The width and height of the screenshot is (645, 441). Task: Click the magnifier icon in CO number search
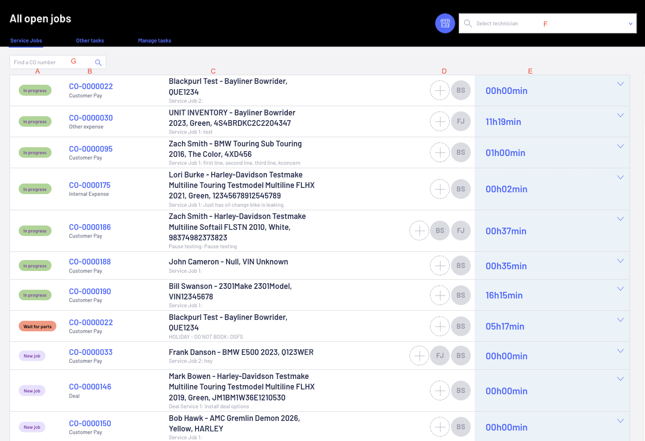click(98, 63)
